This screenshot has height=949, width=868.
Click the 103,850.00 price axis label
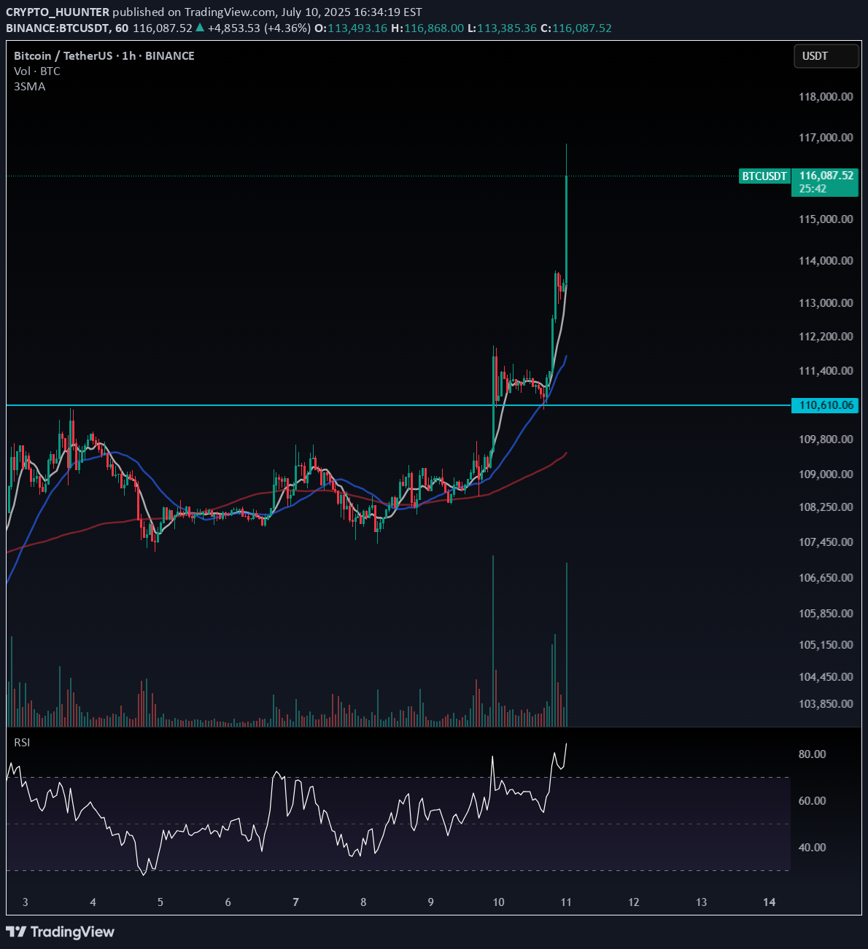click(826, 703)
